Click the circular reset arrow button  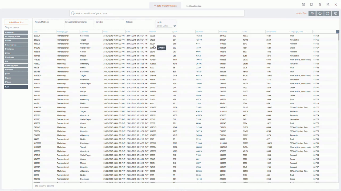(x=320, y=13)
